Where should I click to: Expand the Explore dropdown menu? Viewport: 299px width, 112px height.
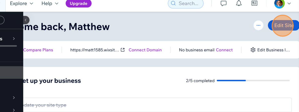coord(22,3)
